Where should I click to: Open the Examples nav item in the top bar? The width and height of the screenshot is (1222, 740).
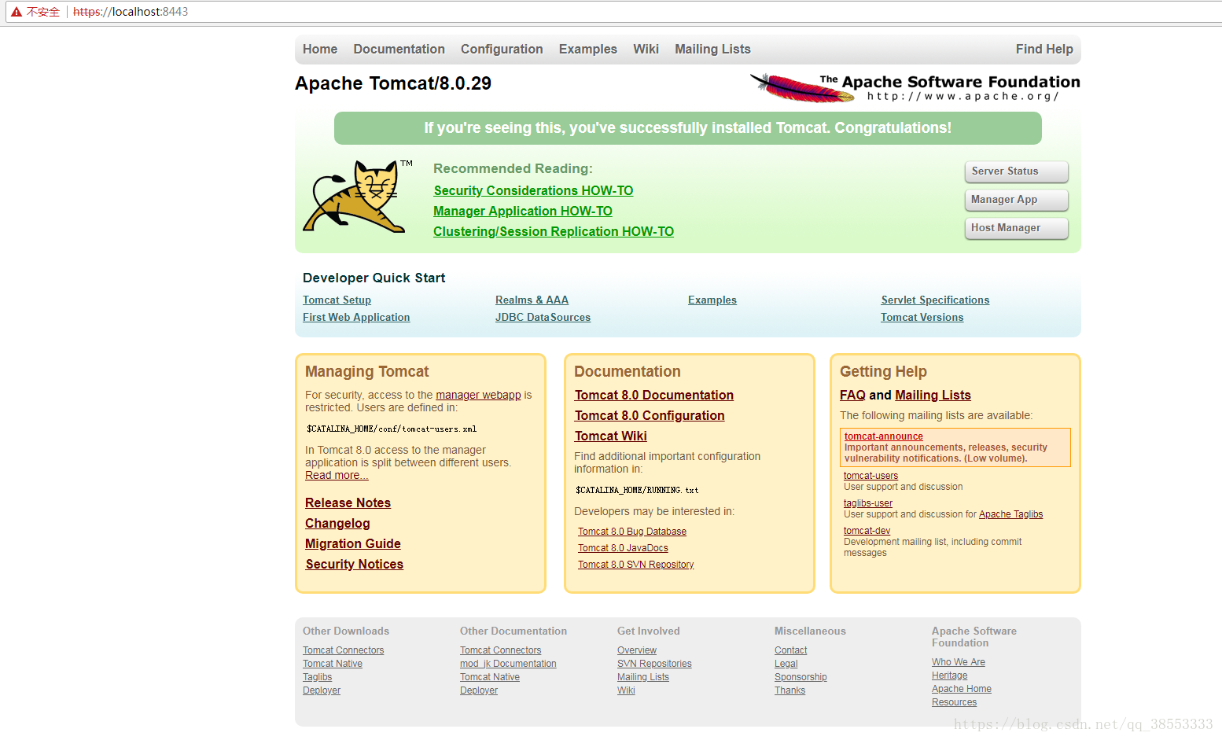(588, 49)
